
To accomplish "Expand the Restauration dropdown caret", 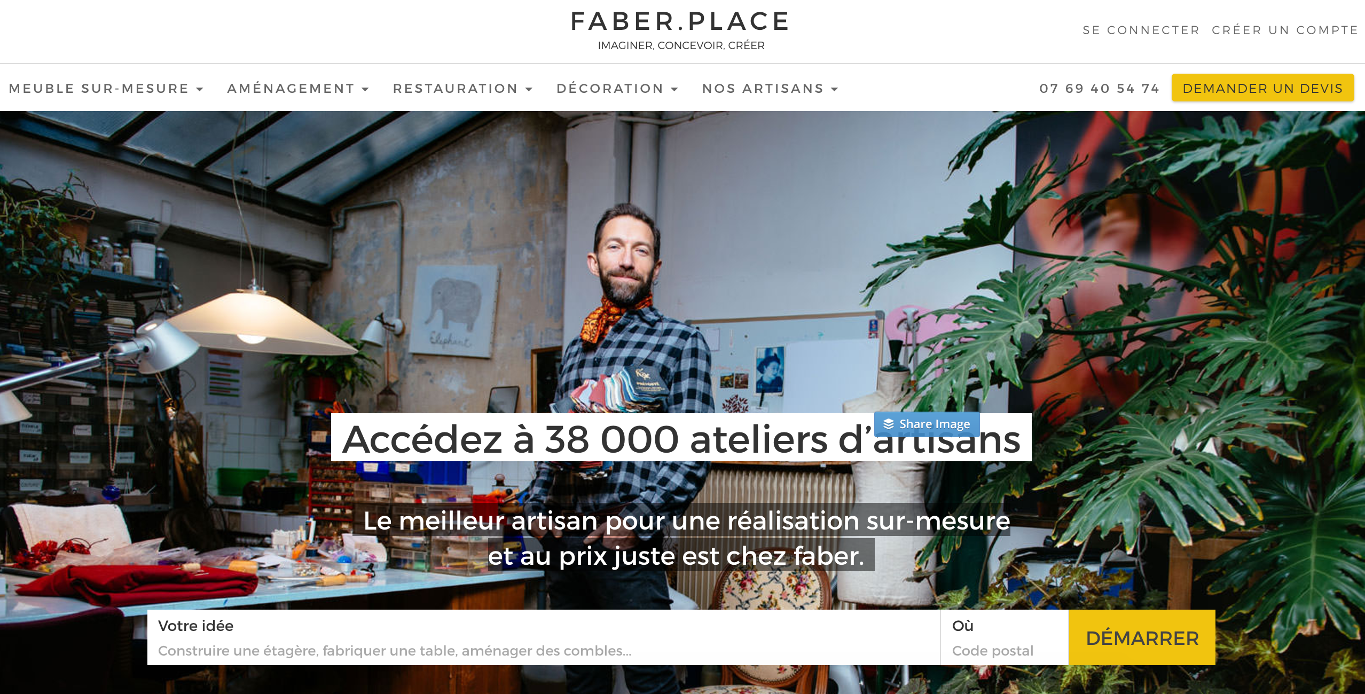I will [529, 89].
